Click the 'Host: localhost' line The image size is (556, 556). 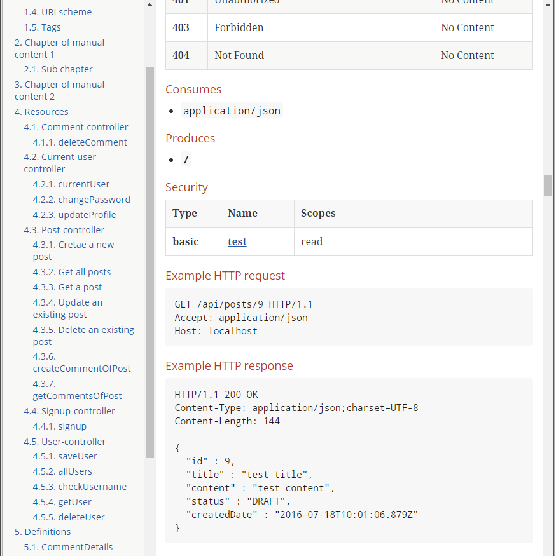coord(216,331)
